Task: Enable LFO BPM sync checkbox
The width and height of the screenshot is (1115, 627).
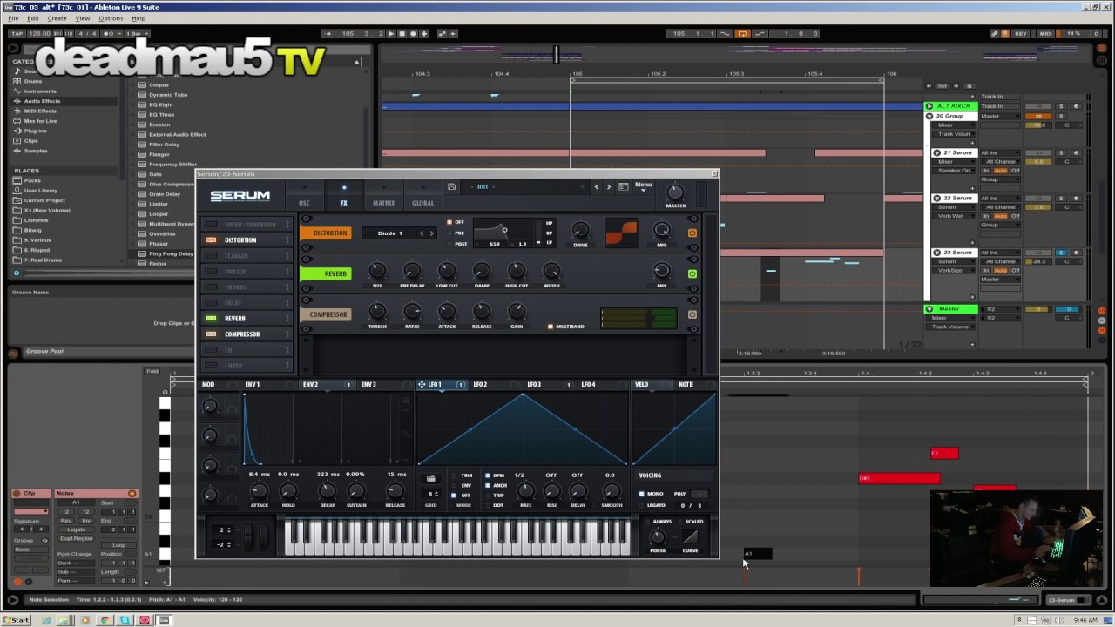Action: point(488,475)
